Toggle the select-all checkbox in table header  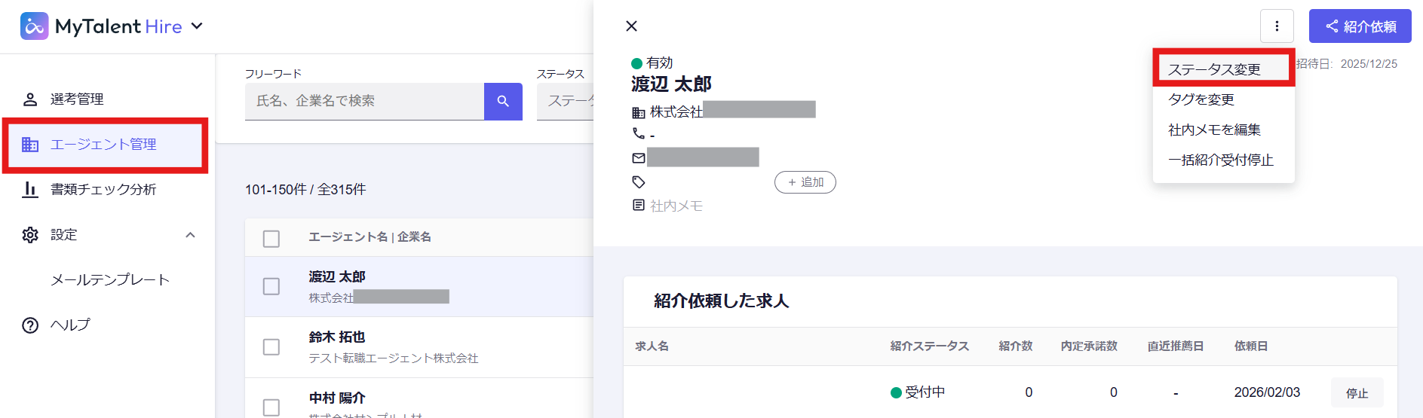(x=271, y=239)
